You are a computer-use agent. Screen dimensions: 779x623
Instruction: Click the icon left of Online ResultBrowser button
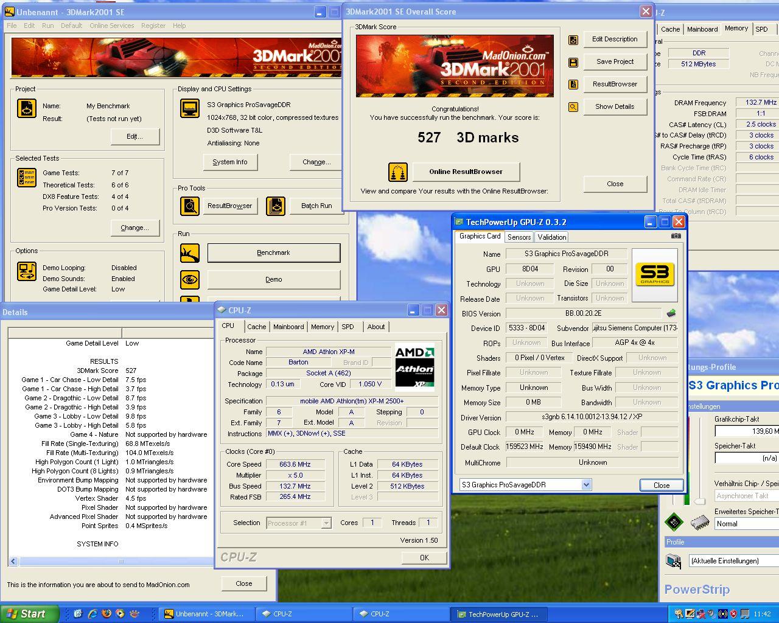tap(398, 172)
